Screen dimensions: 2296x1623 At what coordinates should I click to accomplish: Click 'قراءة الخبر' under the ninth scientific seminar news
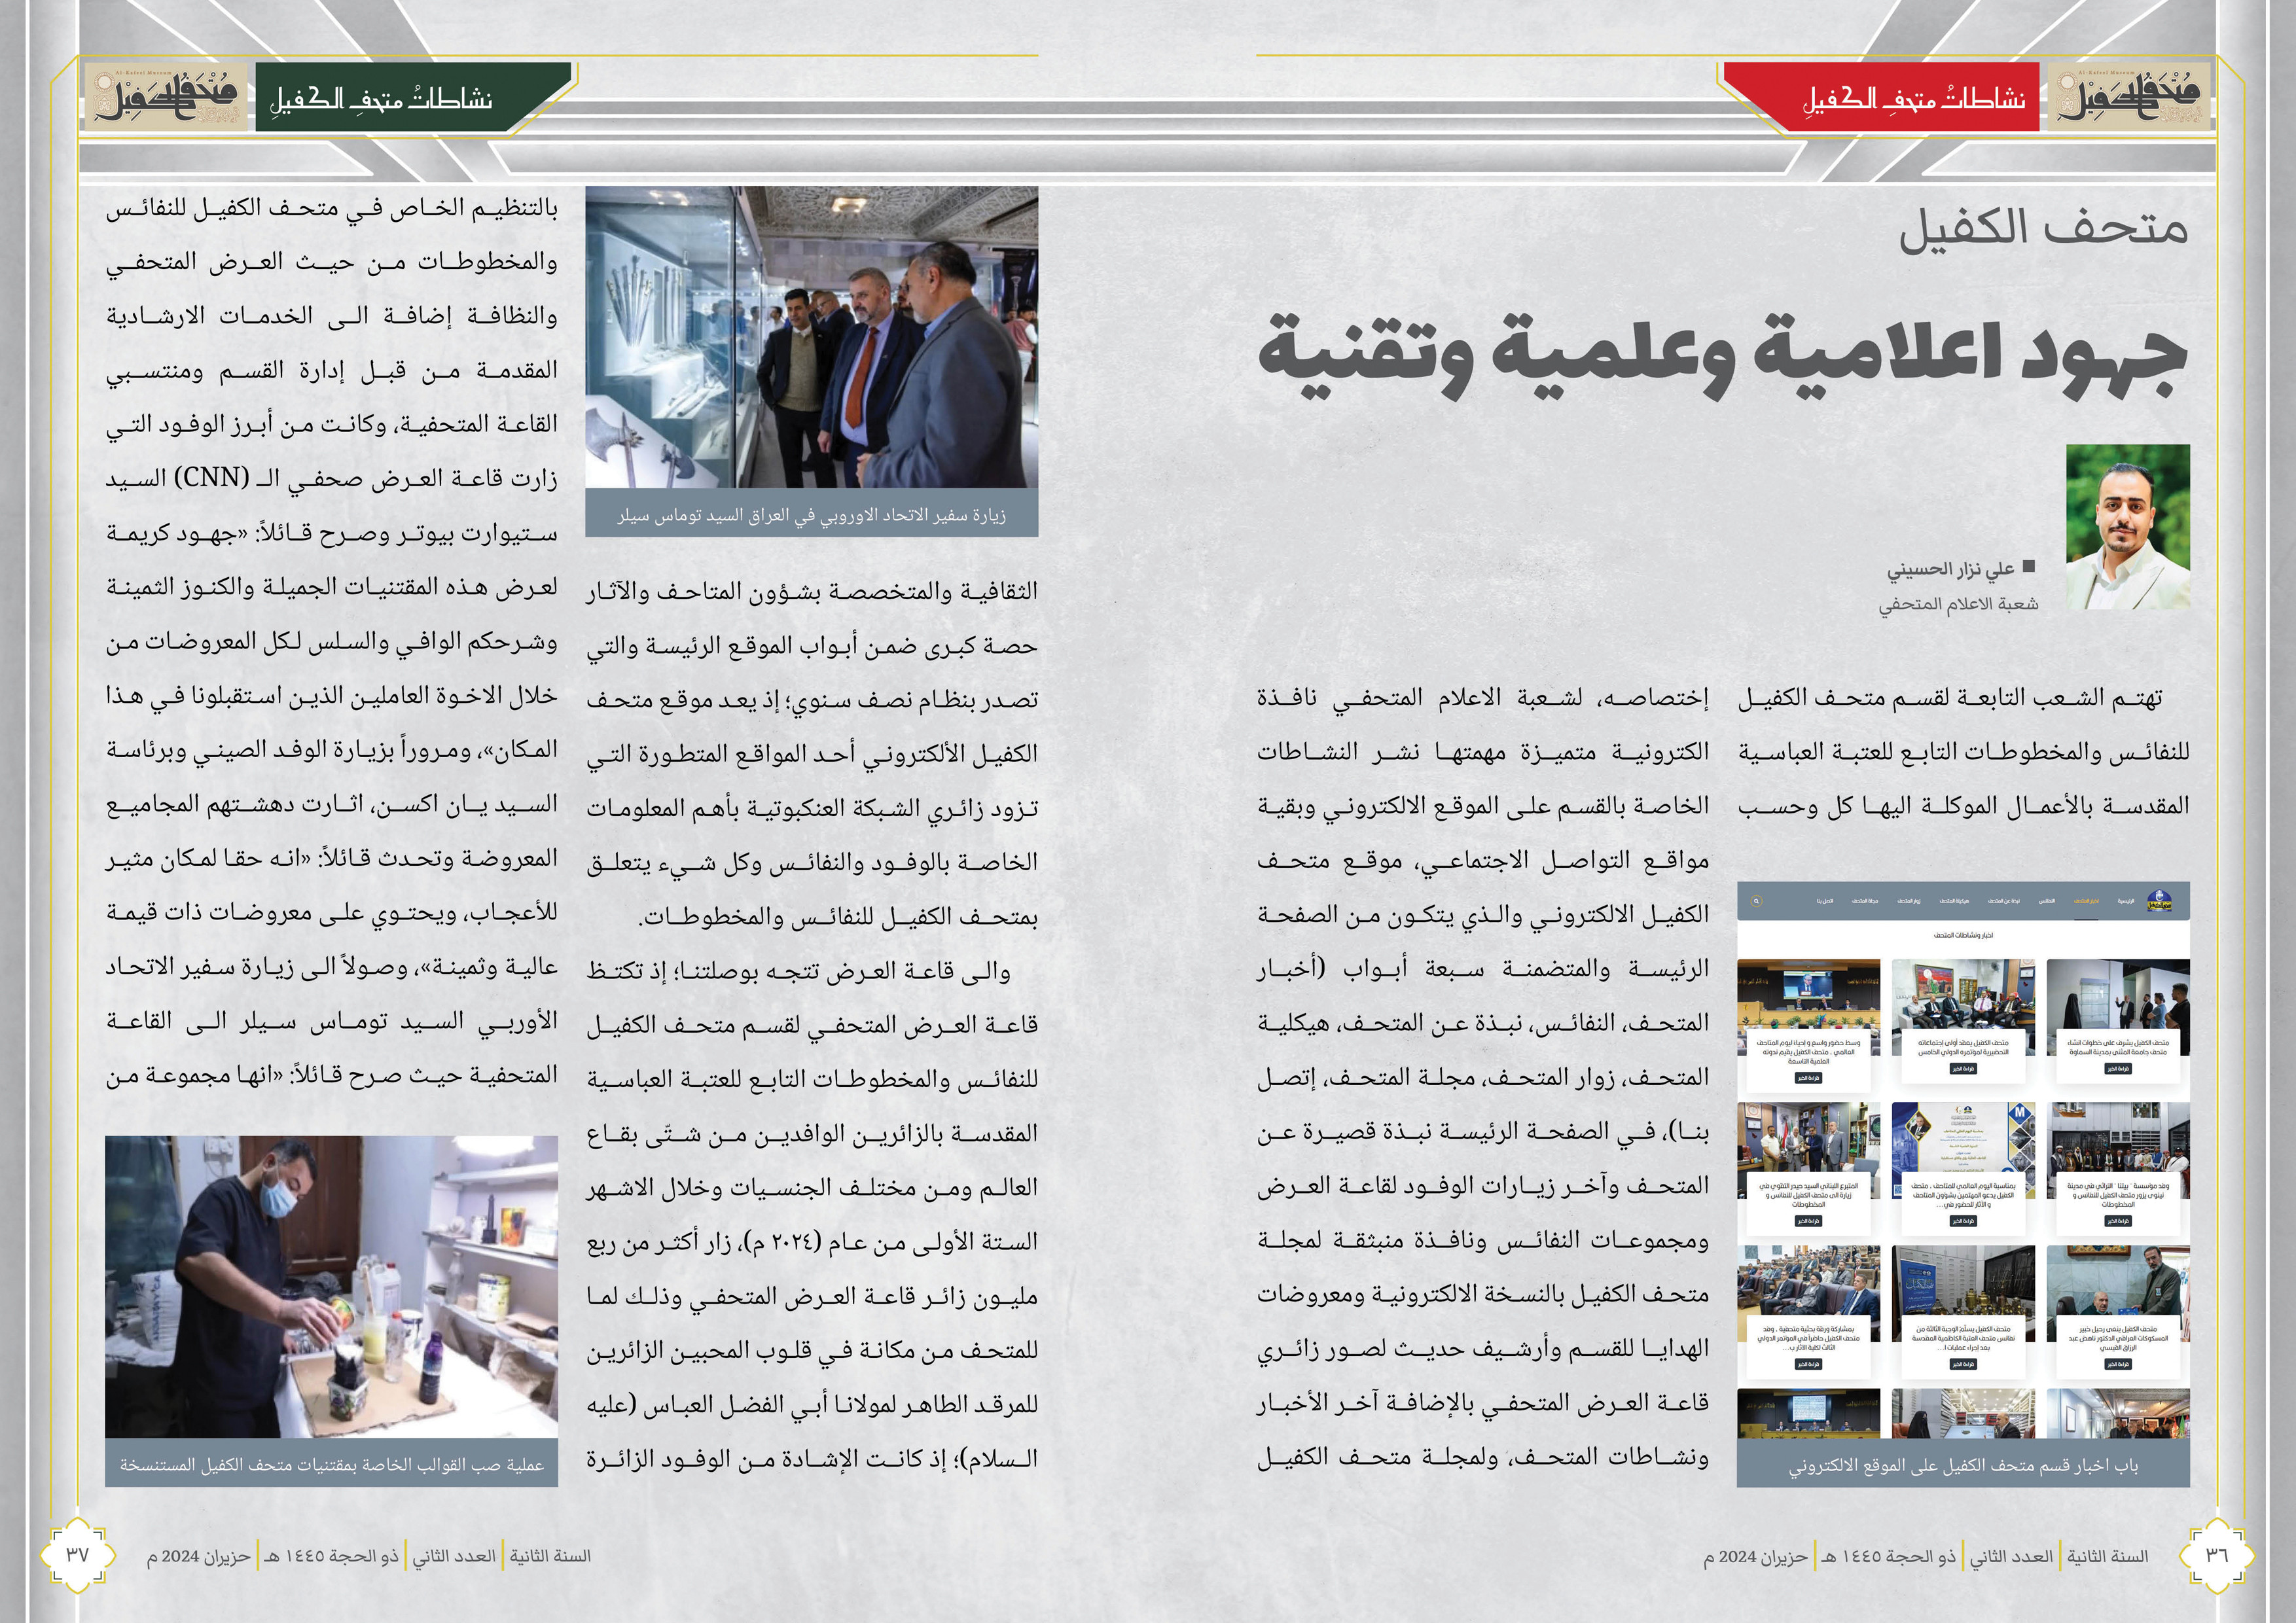click(1809, 1078)
